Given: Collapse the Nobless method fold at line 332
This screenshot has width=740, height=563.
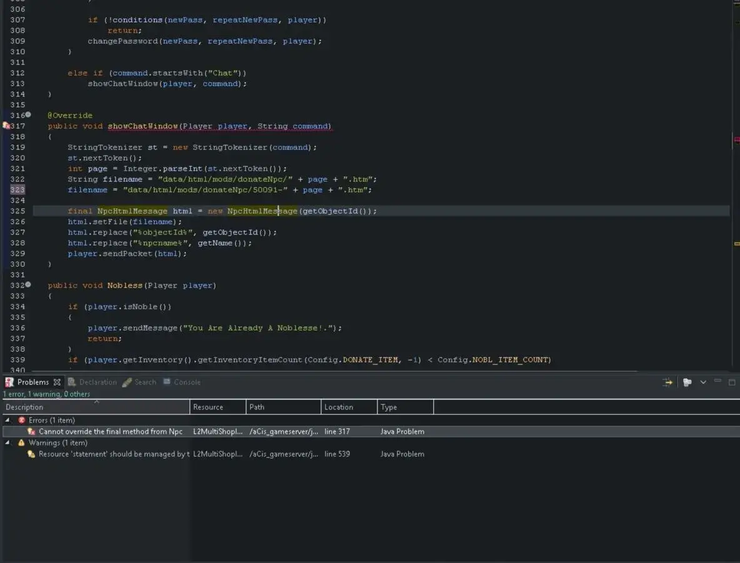Looking at the screenshot, I should 28,284.
